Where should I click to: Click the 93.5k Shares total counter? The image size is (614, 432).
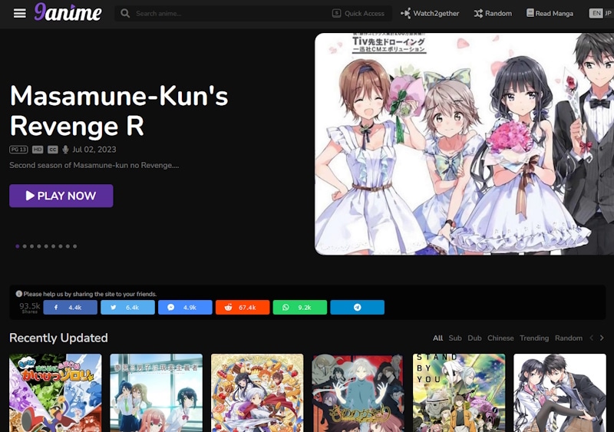tap(30, 308)
